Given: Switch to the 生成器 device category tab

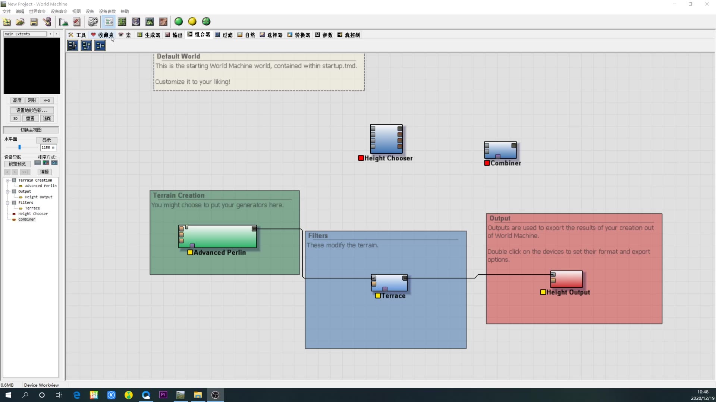Looking at the screenshot, I should (148, 35).
